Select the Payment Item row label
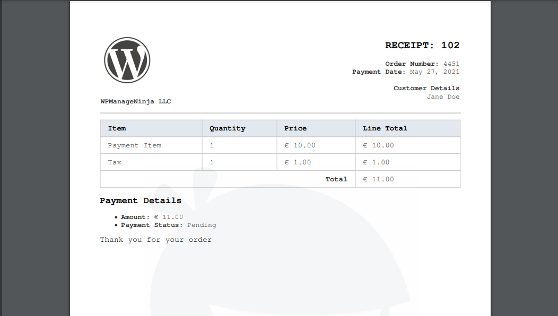This screenshot has width=558, height=316. pos(134,145)
